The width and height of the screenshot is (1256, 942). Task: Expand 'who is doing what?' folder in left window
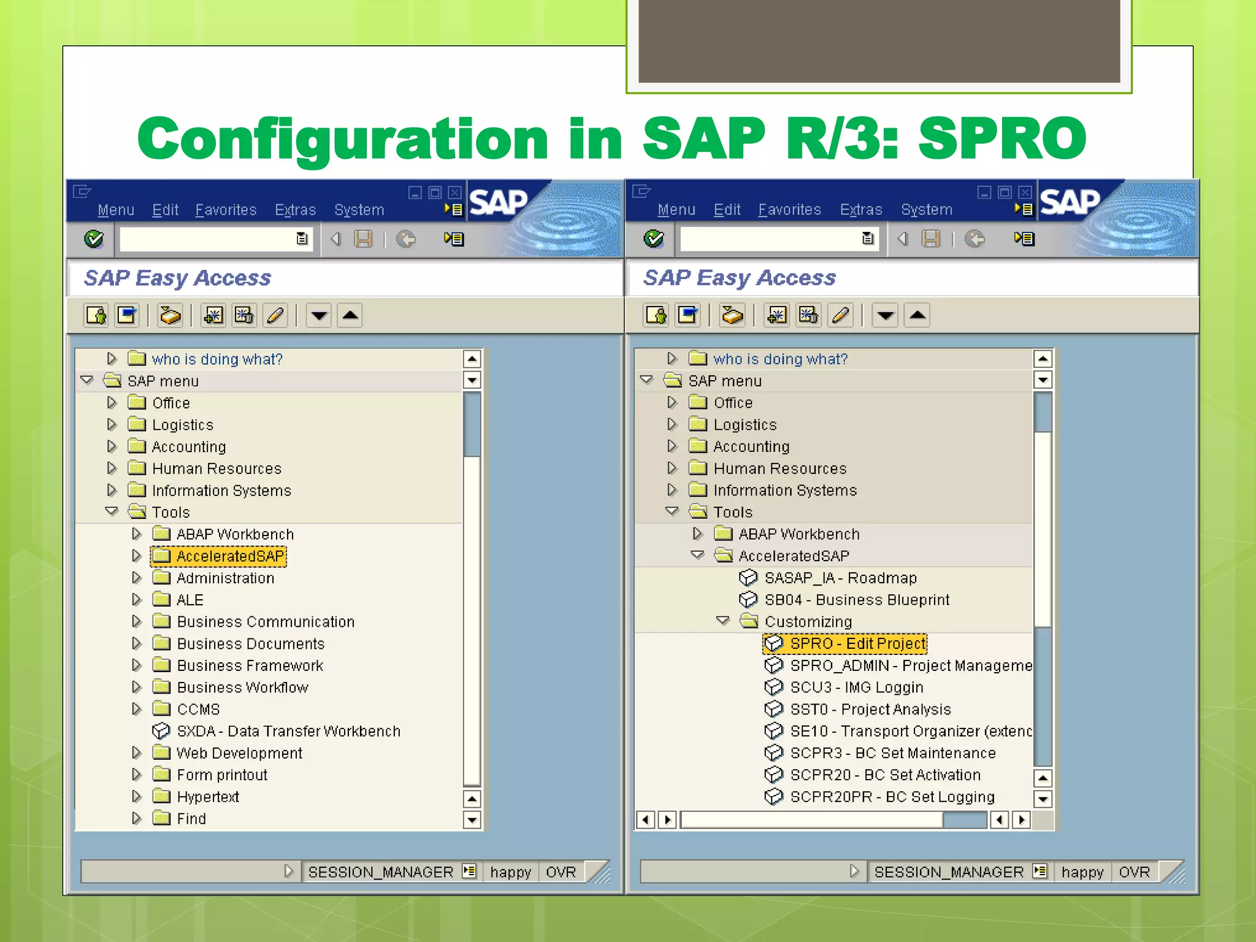112,359
